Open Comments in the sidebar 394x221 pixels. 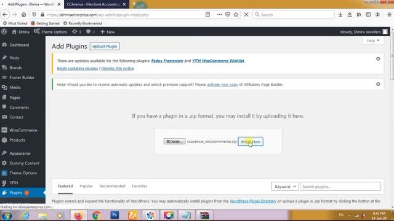[19, 107]
